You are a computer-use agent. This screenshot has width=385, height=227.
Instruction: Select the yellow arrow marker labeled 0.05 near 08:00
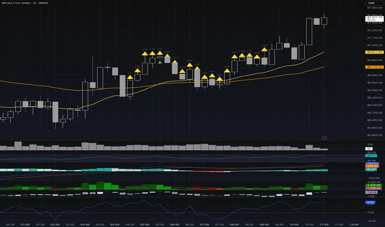pos(235,57)
